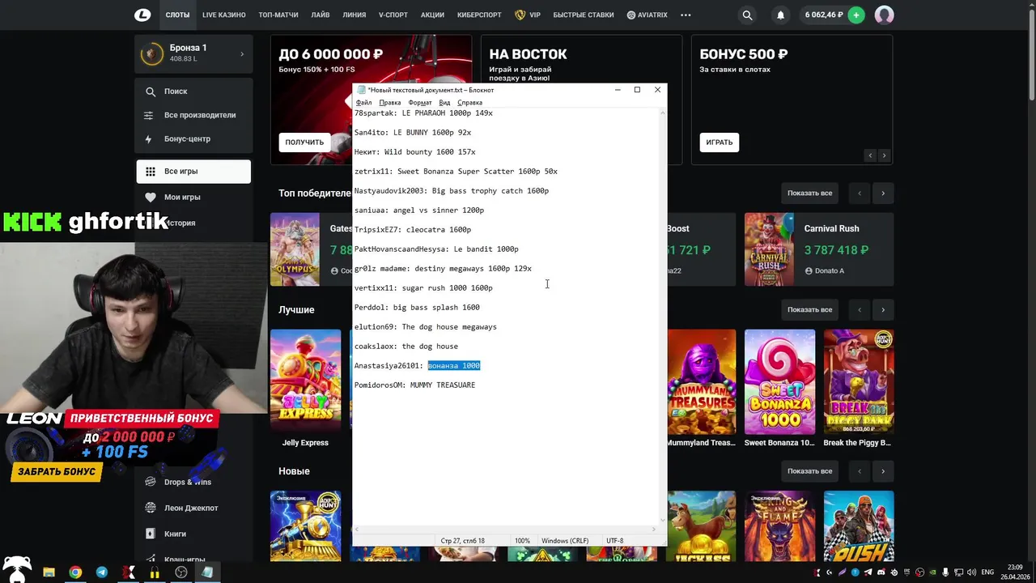Open OBS Studio from the taskbar
Screen dimensions: 1036x583
(x=181, y=572)
